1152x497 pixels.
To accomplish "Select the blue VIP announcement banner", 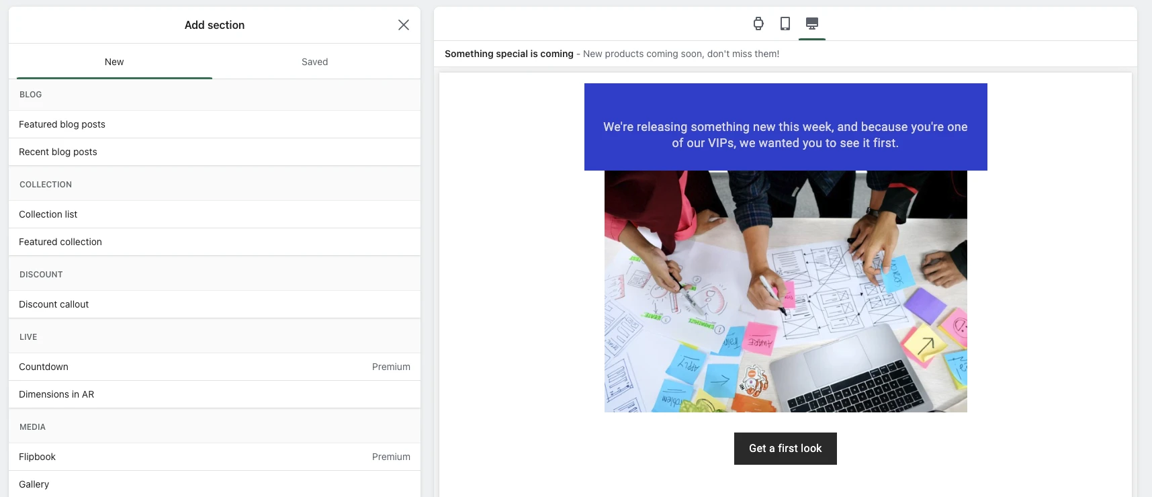I will (785, 127).
